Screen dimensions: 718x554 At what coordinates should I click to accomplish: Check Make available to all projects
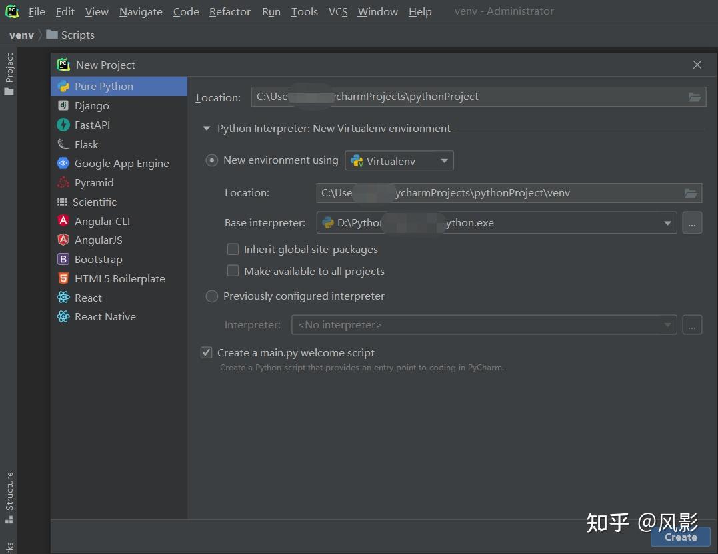tap(233, 271)
